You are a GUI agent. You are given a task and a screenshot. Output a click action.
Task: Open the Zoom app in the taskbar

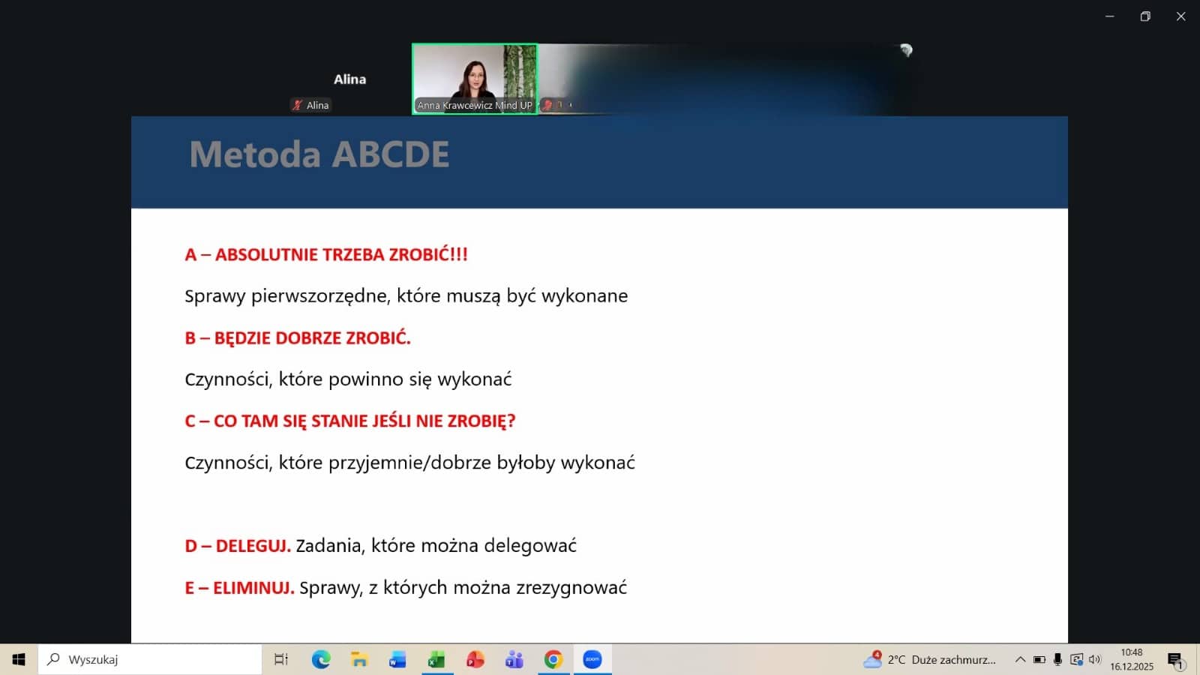tap(592, 659)
